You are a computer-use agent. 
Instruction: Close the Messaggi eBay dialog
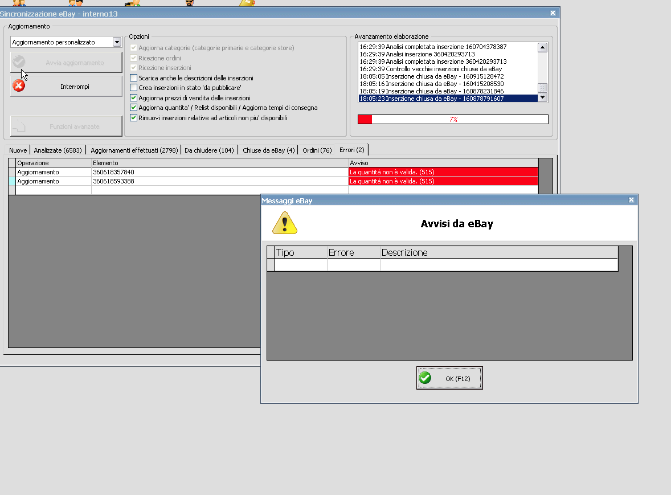pos(631,200)
